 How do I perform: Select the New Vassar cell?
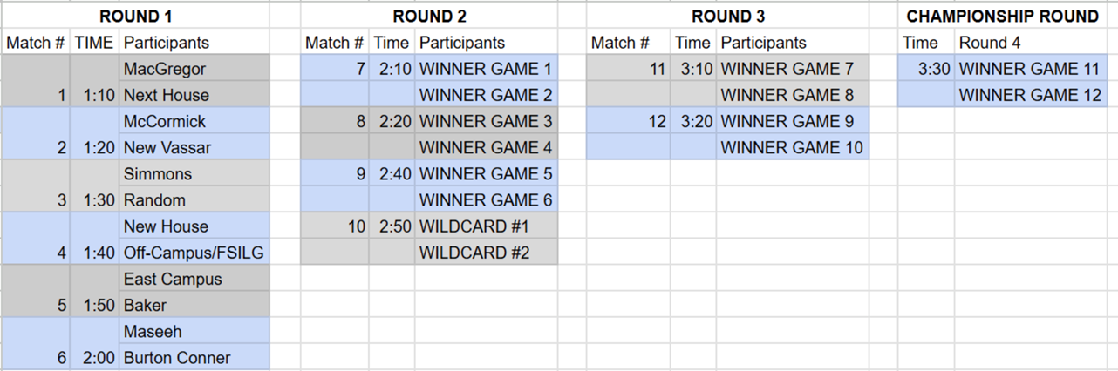pos(194,148)
